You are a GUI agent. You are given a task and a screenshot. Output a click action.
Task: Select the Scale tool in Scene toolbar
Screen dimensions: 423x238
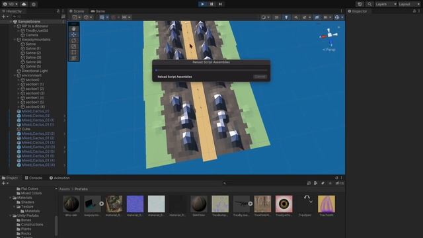point(73,46)
